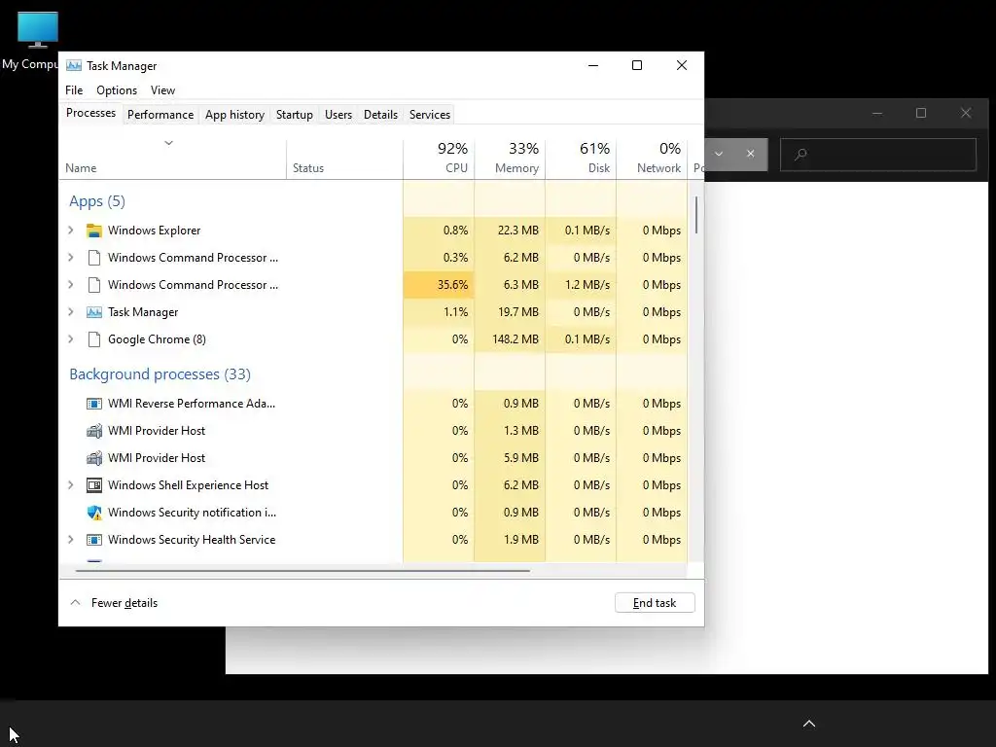
Task: Show hidden icons chevron in taskbar tray
Action: pyautogui.click(x=808, y=724)
